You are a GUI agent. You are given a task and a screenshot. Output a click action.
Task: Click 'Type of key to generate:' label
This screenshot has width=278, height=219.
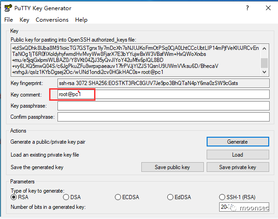(38, 191)
